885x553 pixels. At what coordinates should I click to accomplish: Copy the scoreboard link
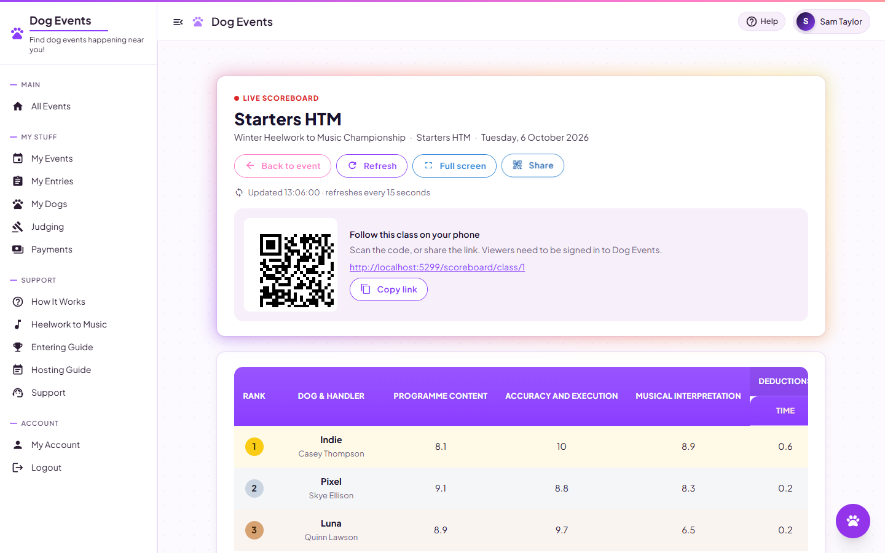(x=388, y=289)
